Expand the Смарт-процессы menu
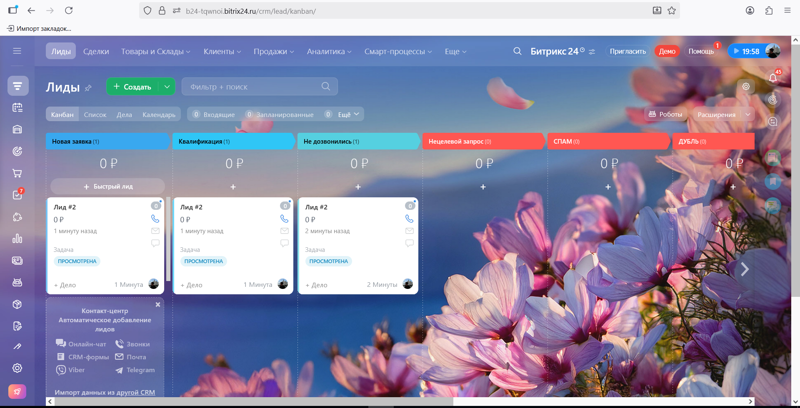800x408 pixels. (x=398, y=51)
